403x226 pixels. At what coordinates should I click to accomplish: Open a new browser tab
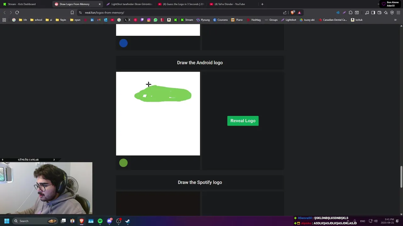coord(262,4)
